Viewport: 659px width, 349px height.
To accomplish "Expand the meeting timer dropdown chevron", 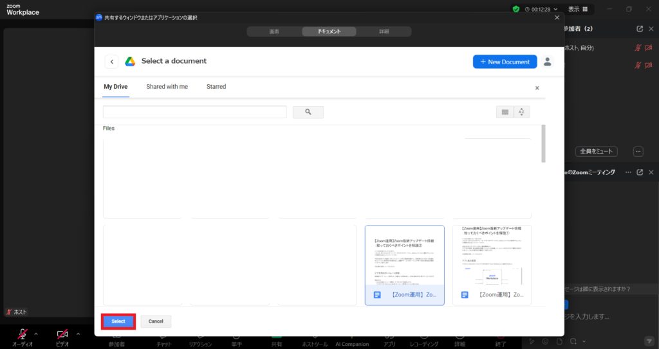I will [554, 9].
